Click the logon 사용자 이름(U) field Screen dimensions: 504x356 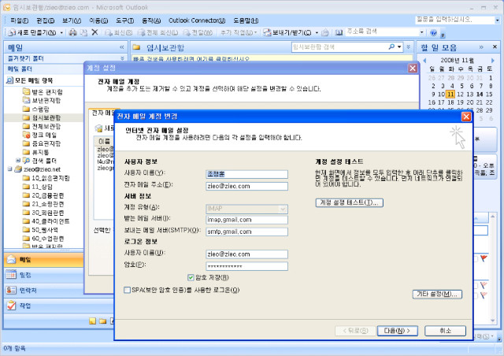246,254
